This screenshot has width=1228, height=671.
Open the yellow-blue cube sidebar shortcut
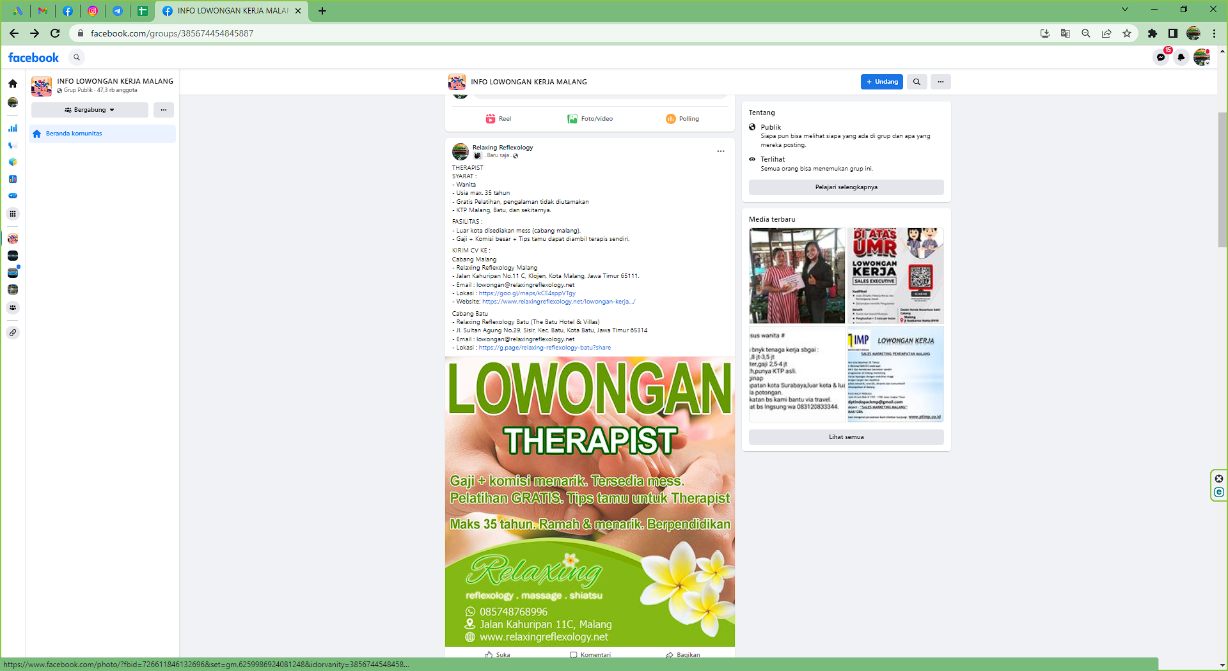pyautogui.click(x=13, y=162)
